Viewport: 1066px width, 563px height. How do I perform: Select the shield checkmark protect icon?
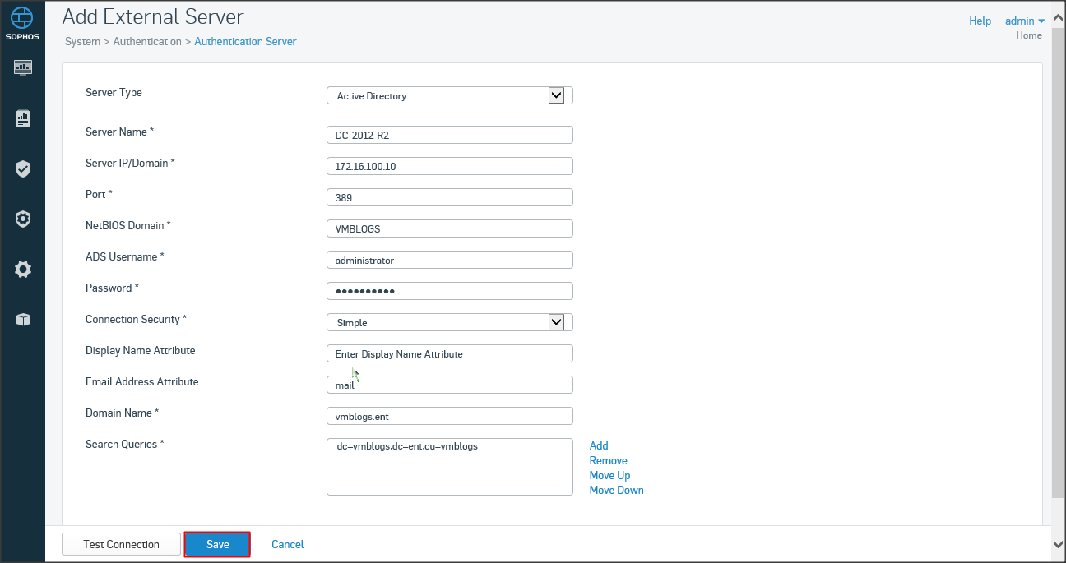[23, 169]
